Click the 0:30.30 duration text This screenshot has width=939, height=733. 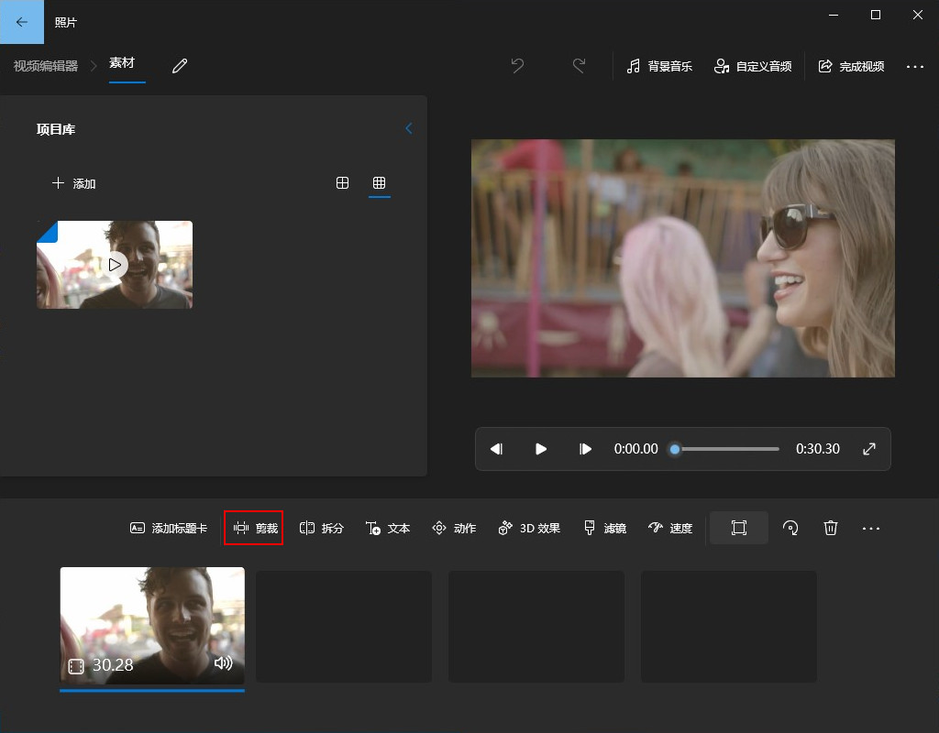pyautogui.click(x=817, y=449)
